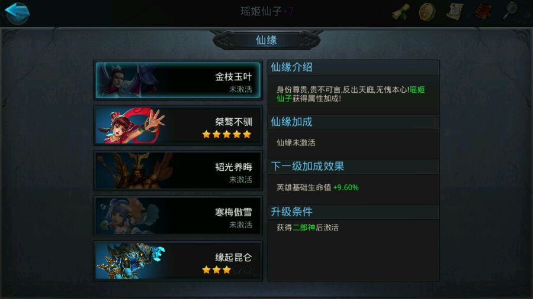The width and height of the screenshot is (533, 299).
Task: Open the red book icon
Action: pos(483,12)
